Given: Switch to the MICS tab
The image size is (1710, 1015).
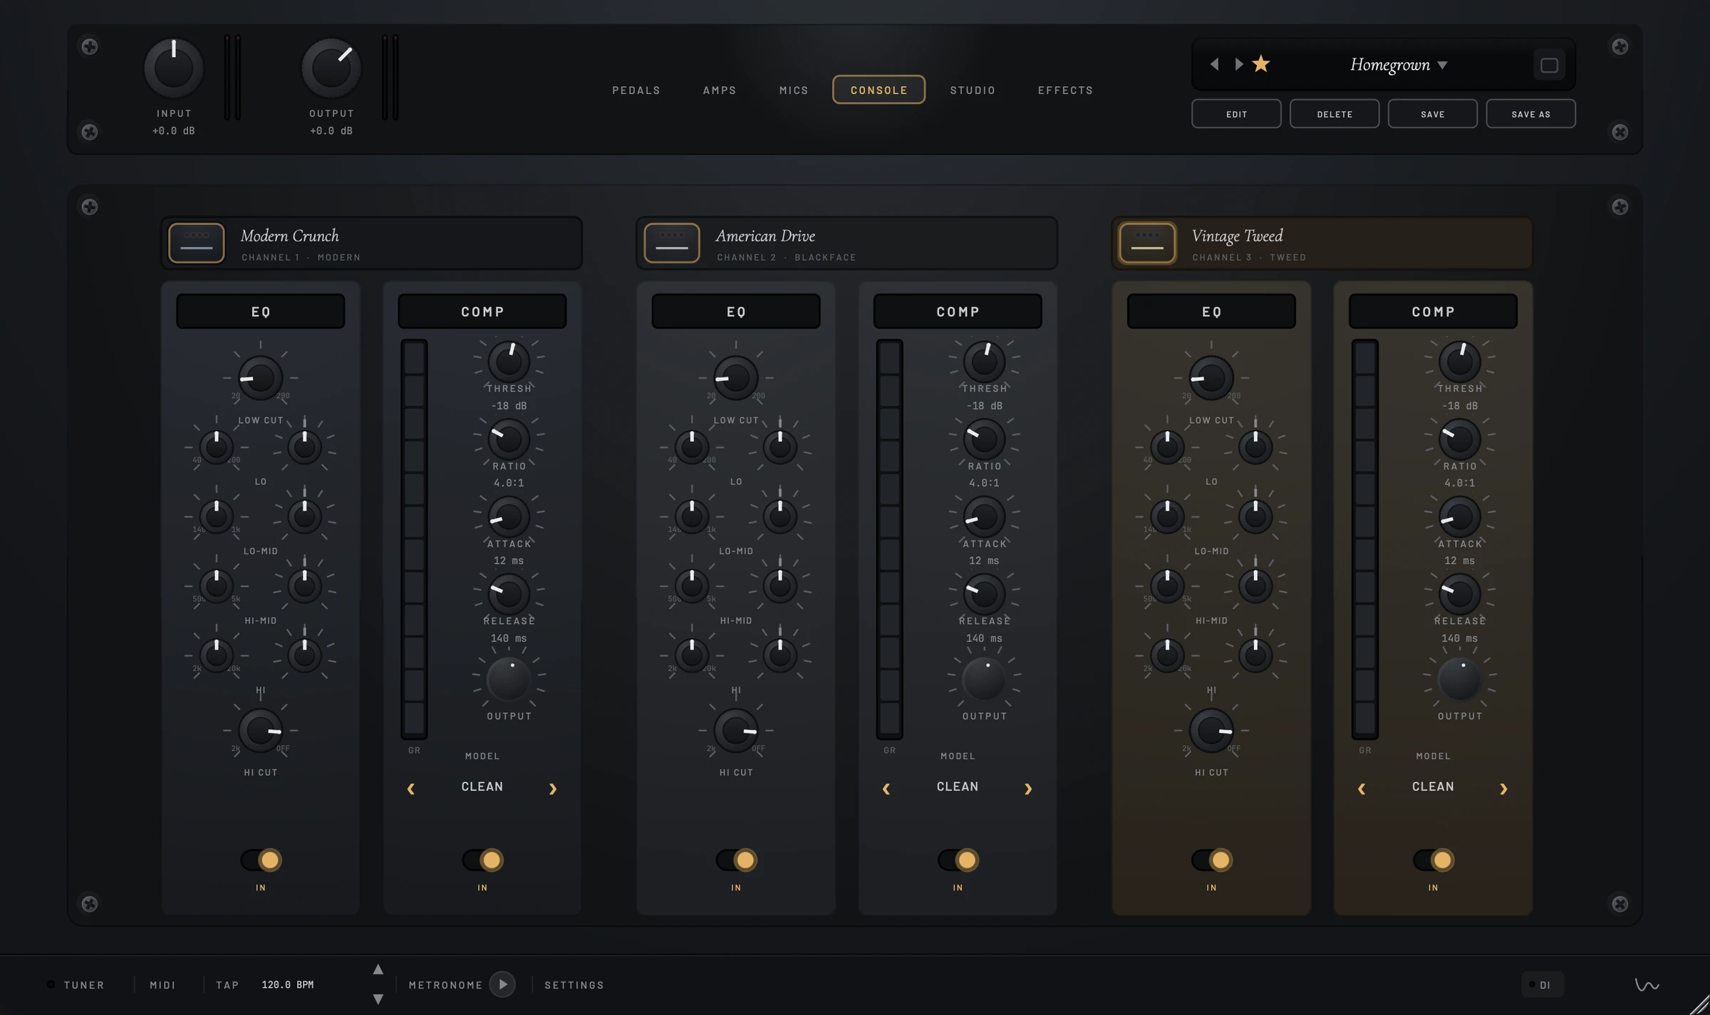Looking at the screenshot, I should (794, 90).
